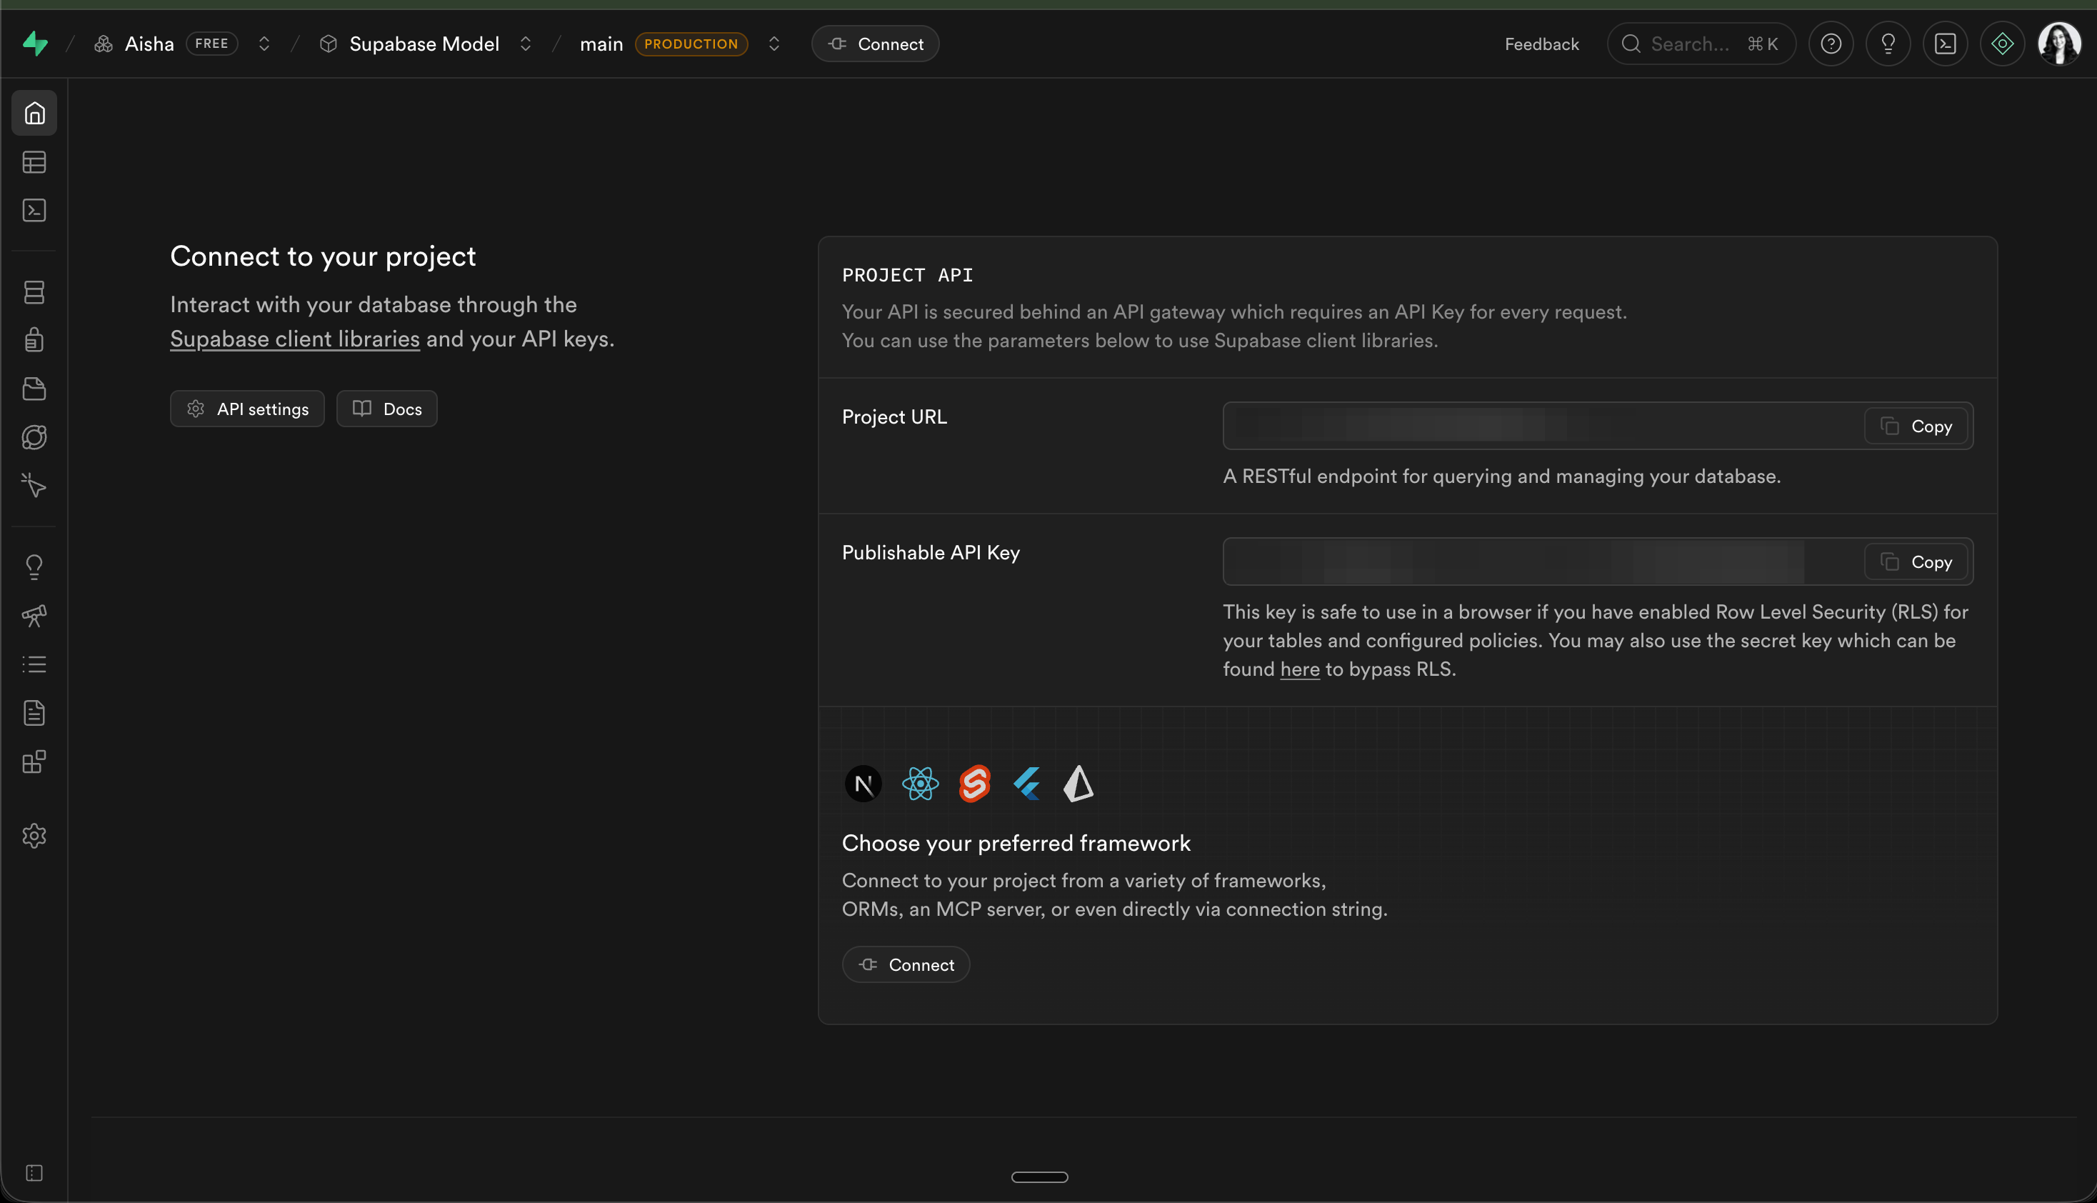Open API settings button

(247, 409)
